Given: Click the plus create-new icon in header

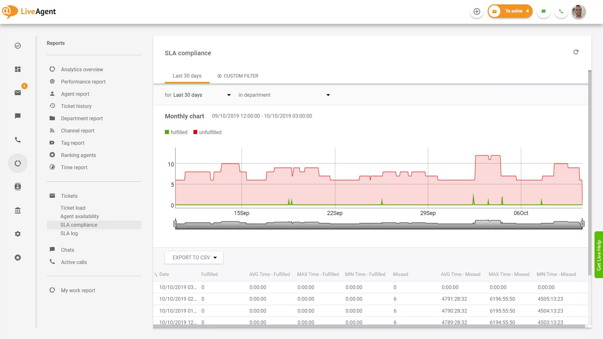Looking at the screenshot, I should click(477, 12).
